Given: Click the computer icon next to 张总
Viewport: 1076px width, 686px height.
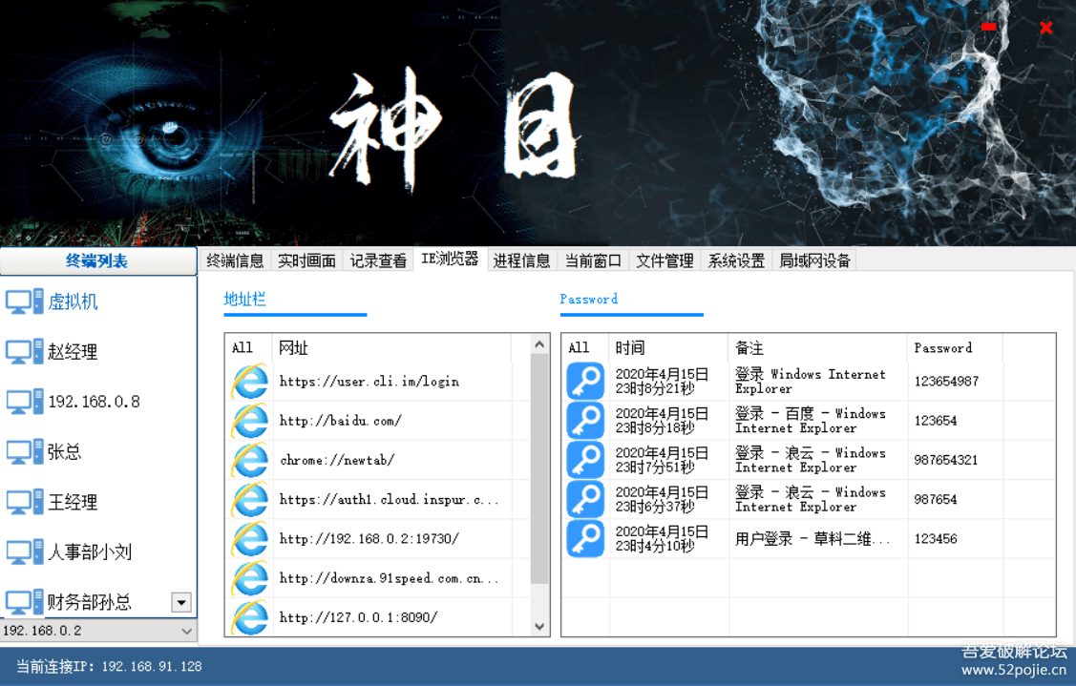Looking at the screenshot, I should (19, 451).
